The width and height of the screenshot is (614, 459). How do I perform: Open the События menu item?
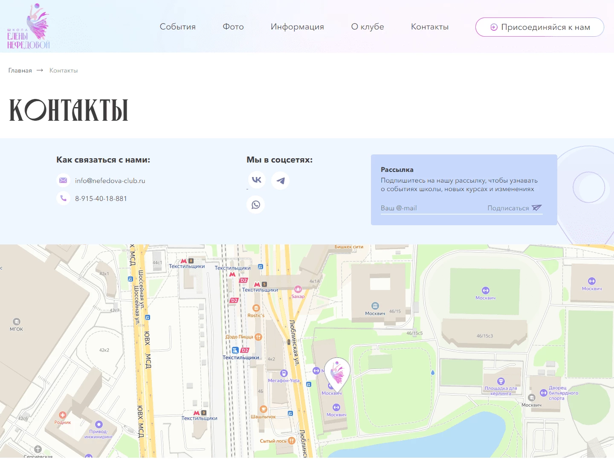click(x=178, y=26)
